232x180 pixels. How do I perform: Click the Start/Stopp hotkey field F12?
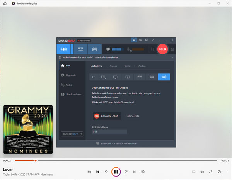coord(110,132)
